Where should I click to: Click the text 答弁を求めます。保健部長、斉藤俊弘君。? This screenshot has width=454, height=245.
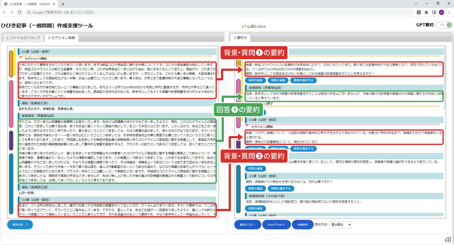pyautogui.click(x=46, y=109)
